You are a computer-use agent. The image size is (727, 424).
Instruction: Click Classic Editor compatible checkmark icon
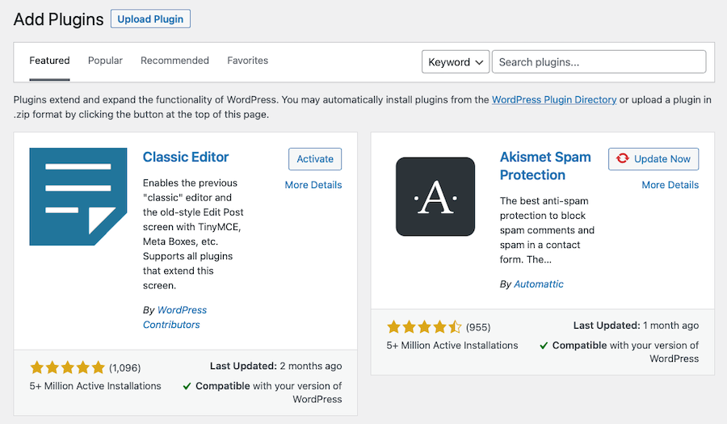coord(187,386)
